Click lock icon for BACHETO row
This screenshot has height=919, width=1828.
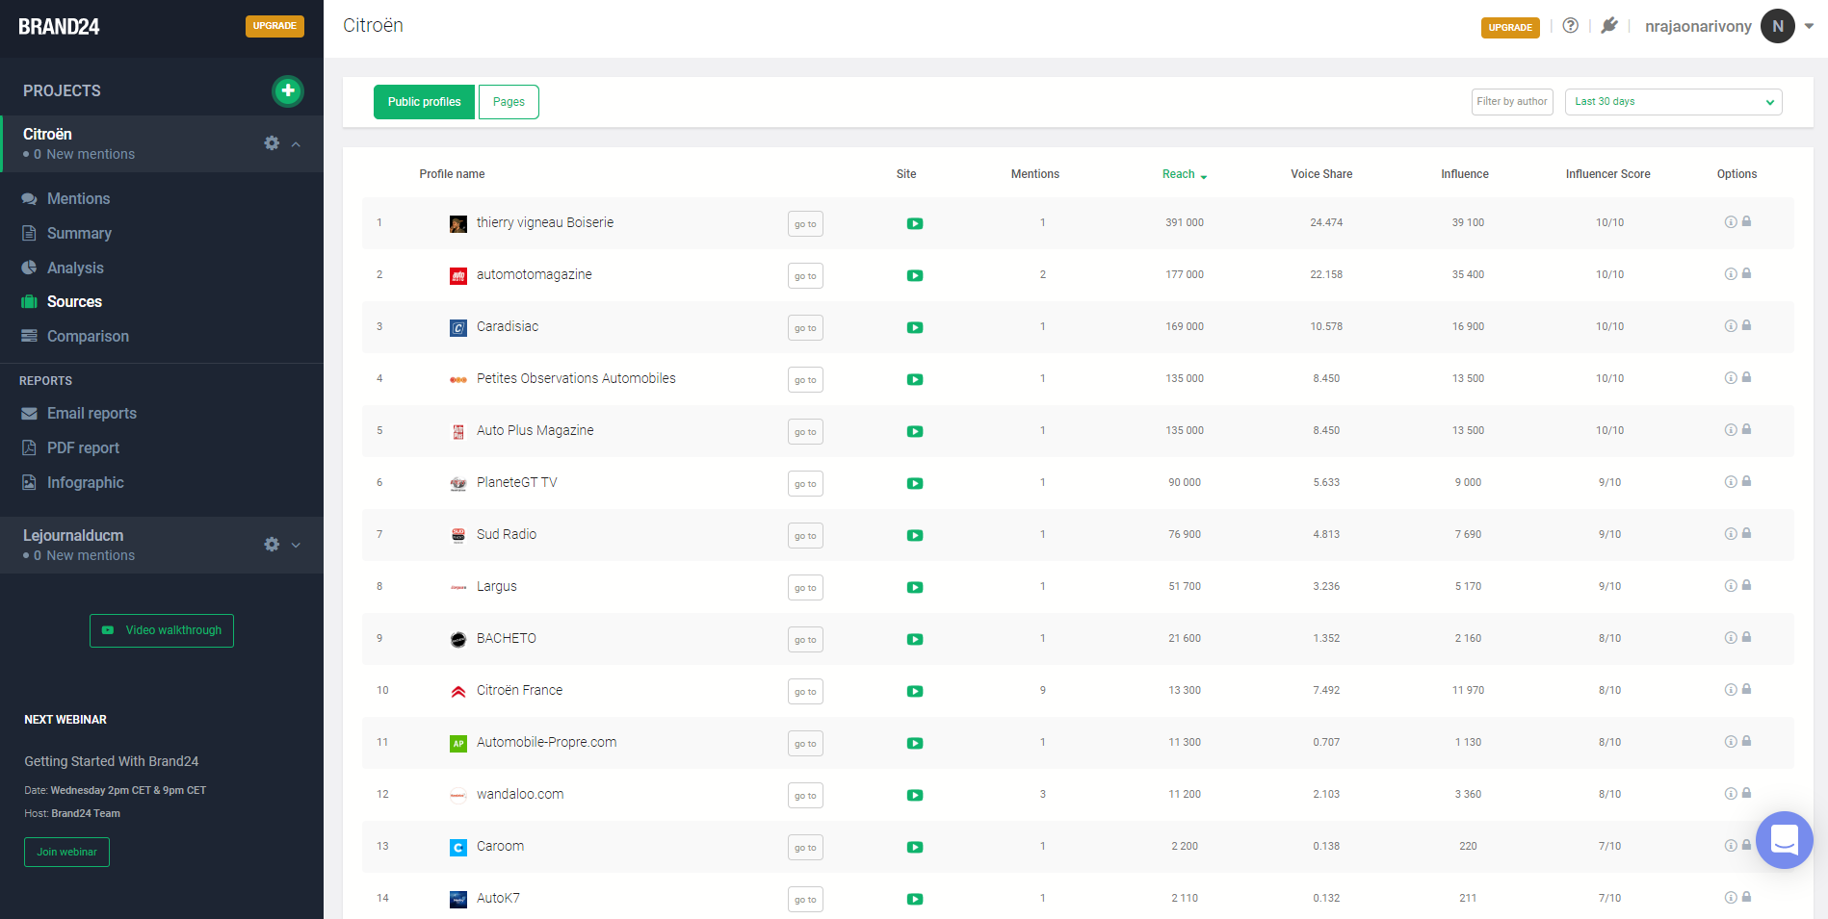(1746, 637)
